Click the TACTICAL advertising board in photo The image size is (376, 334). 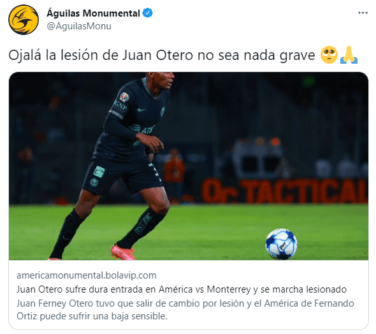[x=285, y=191]
